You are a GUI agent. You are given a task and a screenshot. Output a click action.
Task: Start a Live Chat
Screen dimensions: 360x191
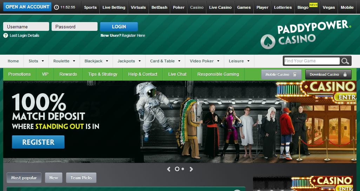177,74
